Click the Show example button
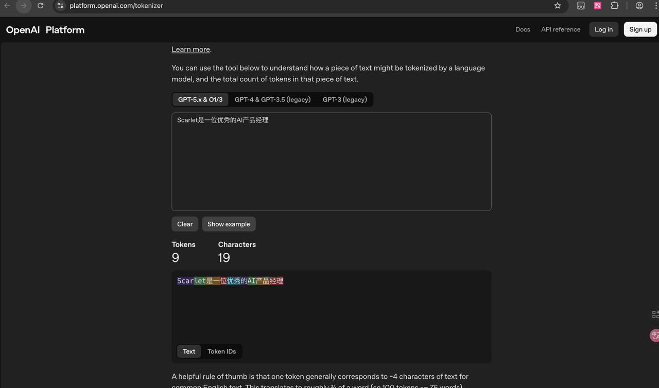Viewport: 659px width, 388px height. click(x=229, y=224)
